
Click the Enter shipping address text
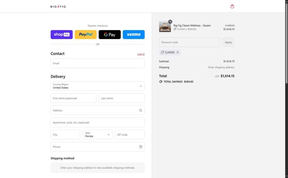pyautogui.click(x=221, y=67)
